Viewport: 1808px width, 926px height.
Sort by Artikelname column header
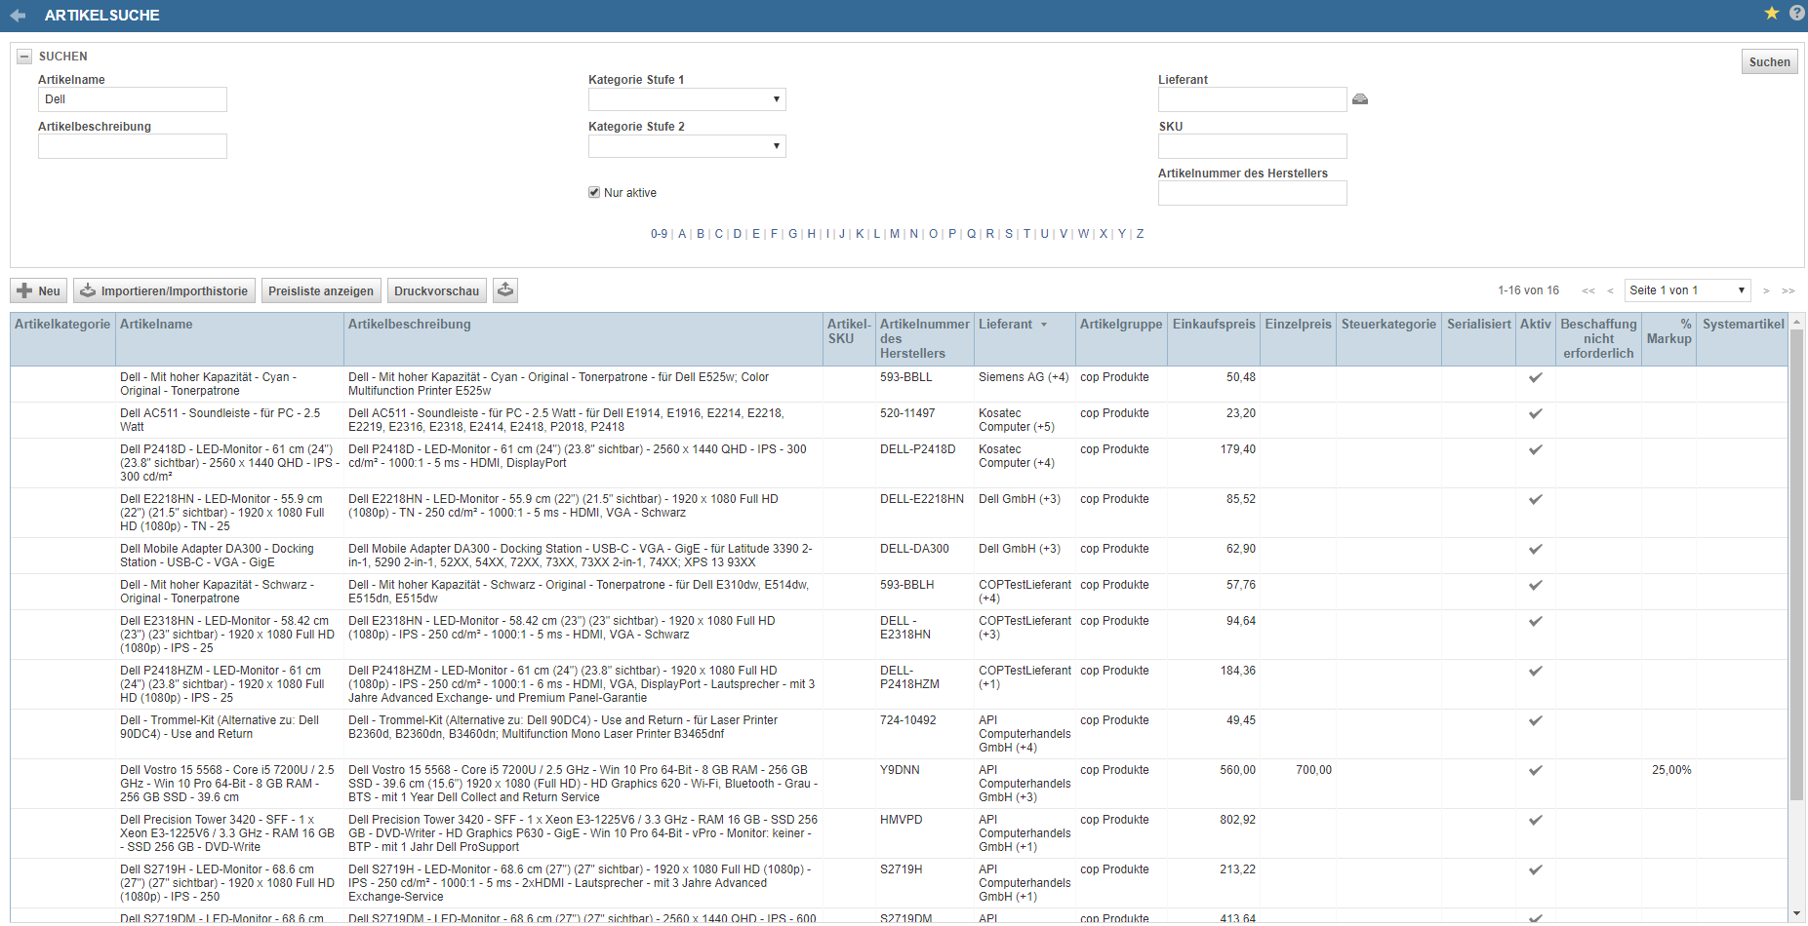156,325
